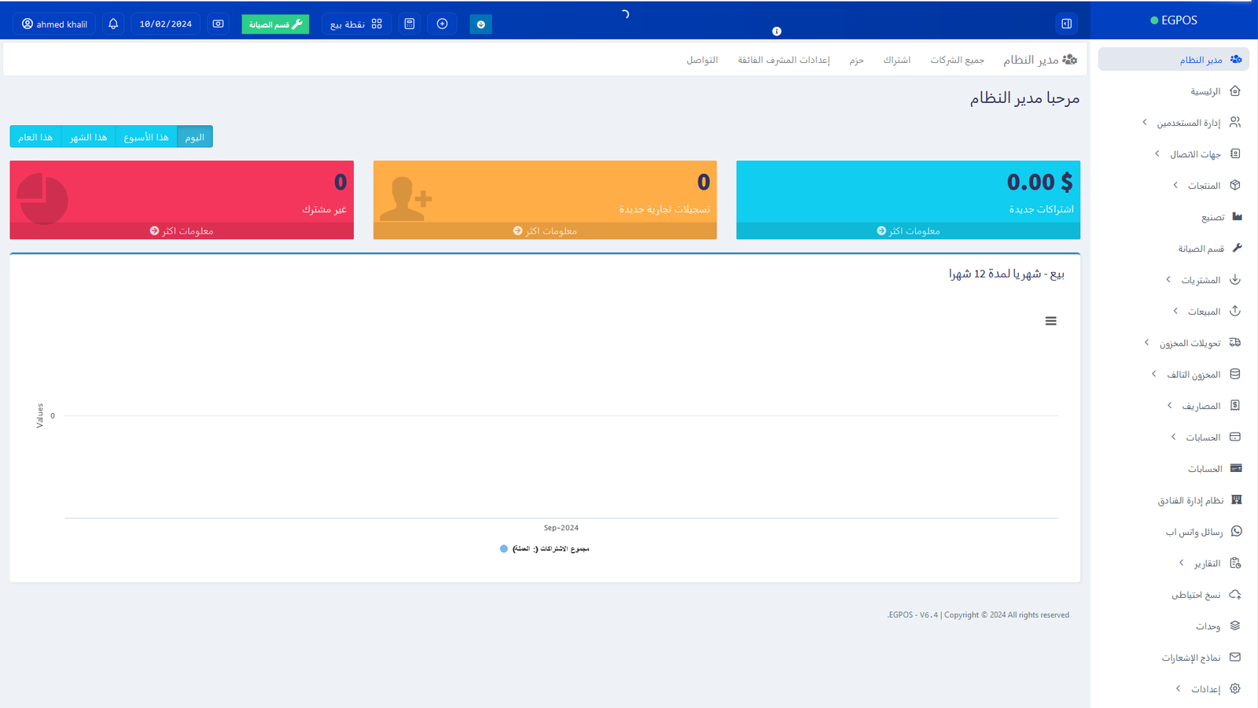Expand المنتجات chevron
This screenshot has height=708, width=1258.
[x=1175, y=185]
